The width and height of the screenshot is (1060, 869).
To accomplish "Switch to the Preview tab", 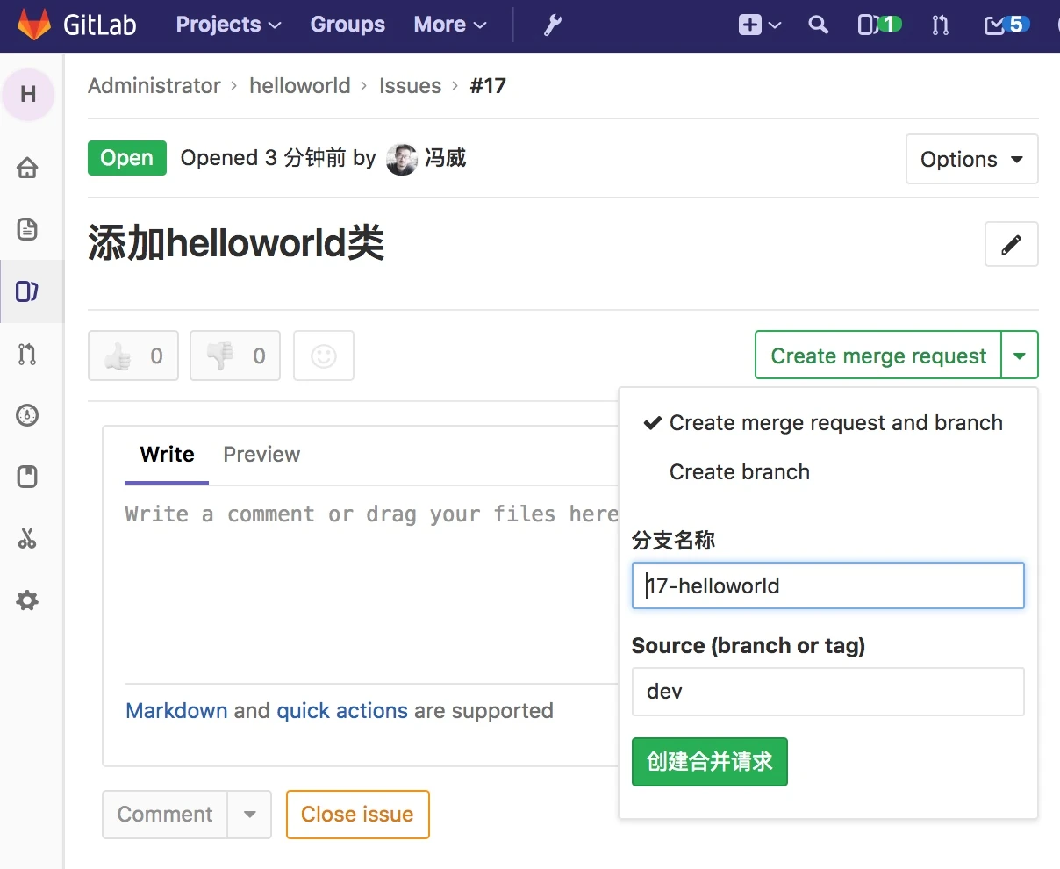I will pos(261,455).
